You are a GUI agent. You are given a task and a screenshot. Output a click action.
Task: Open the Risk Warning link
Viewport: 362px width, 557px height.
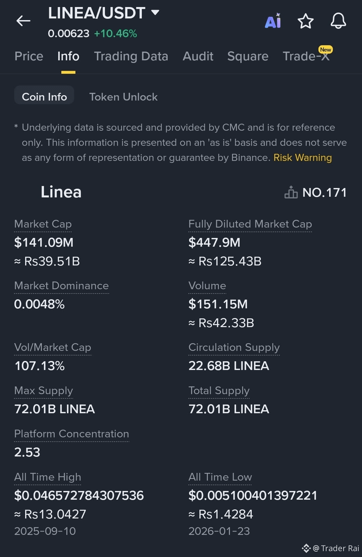(x=302, y=158)
